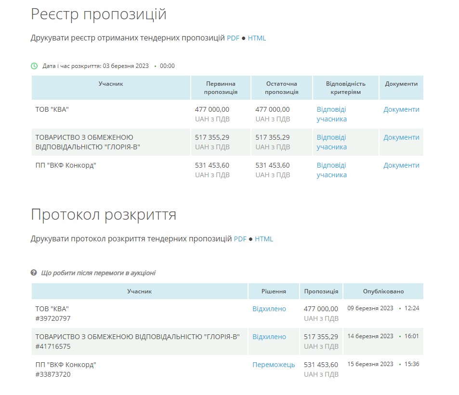Open 'Відповіді учасника' for ПП "ВКФ Конкорд"
459x395 pixels.
click(x=332, y=170)
